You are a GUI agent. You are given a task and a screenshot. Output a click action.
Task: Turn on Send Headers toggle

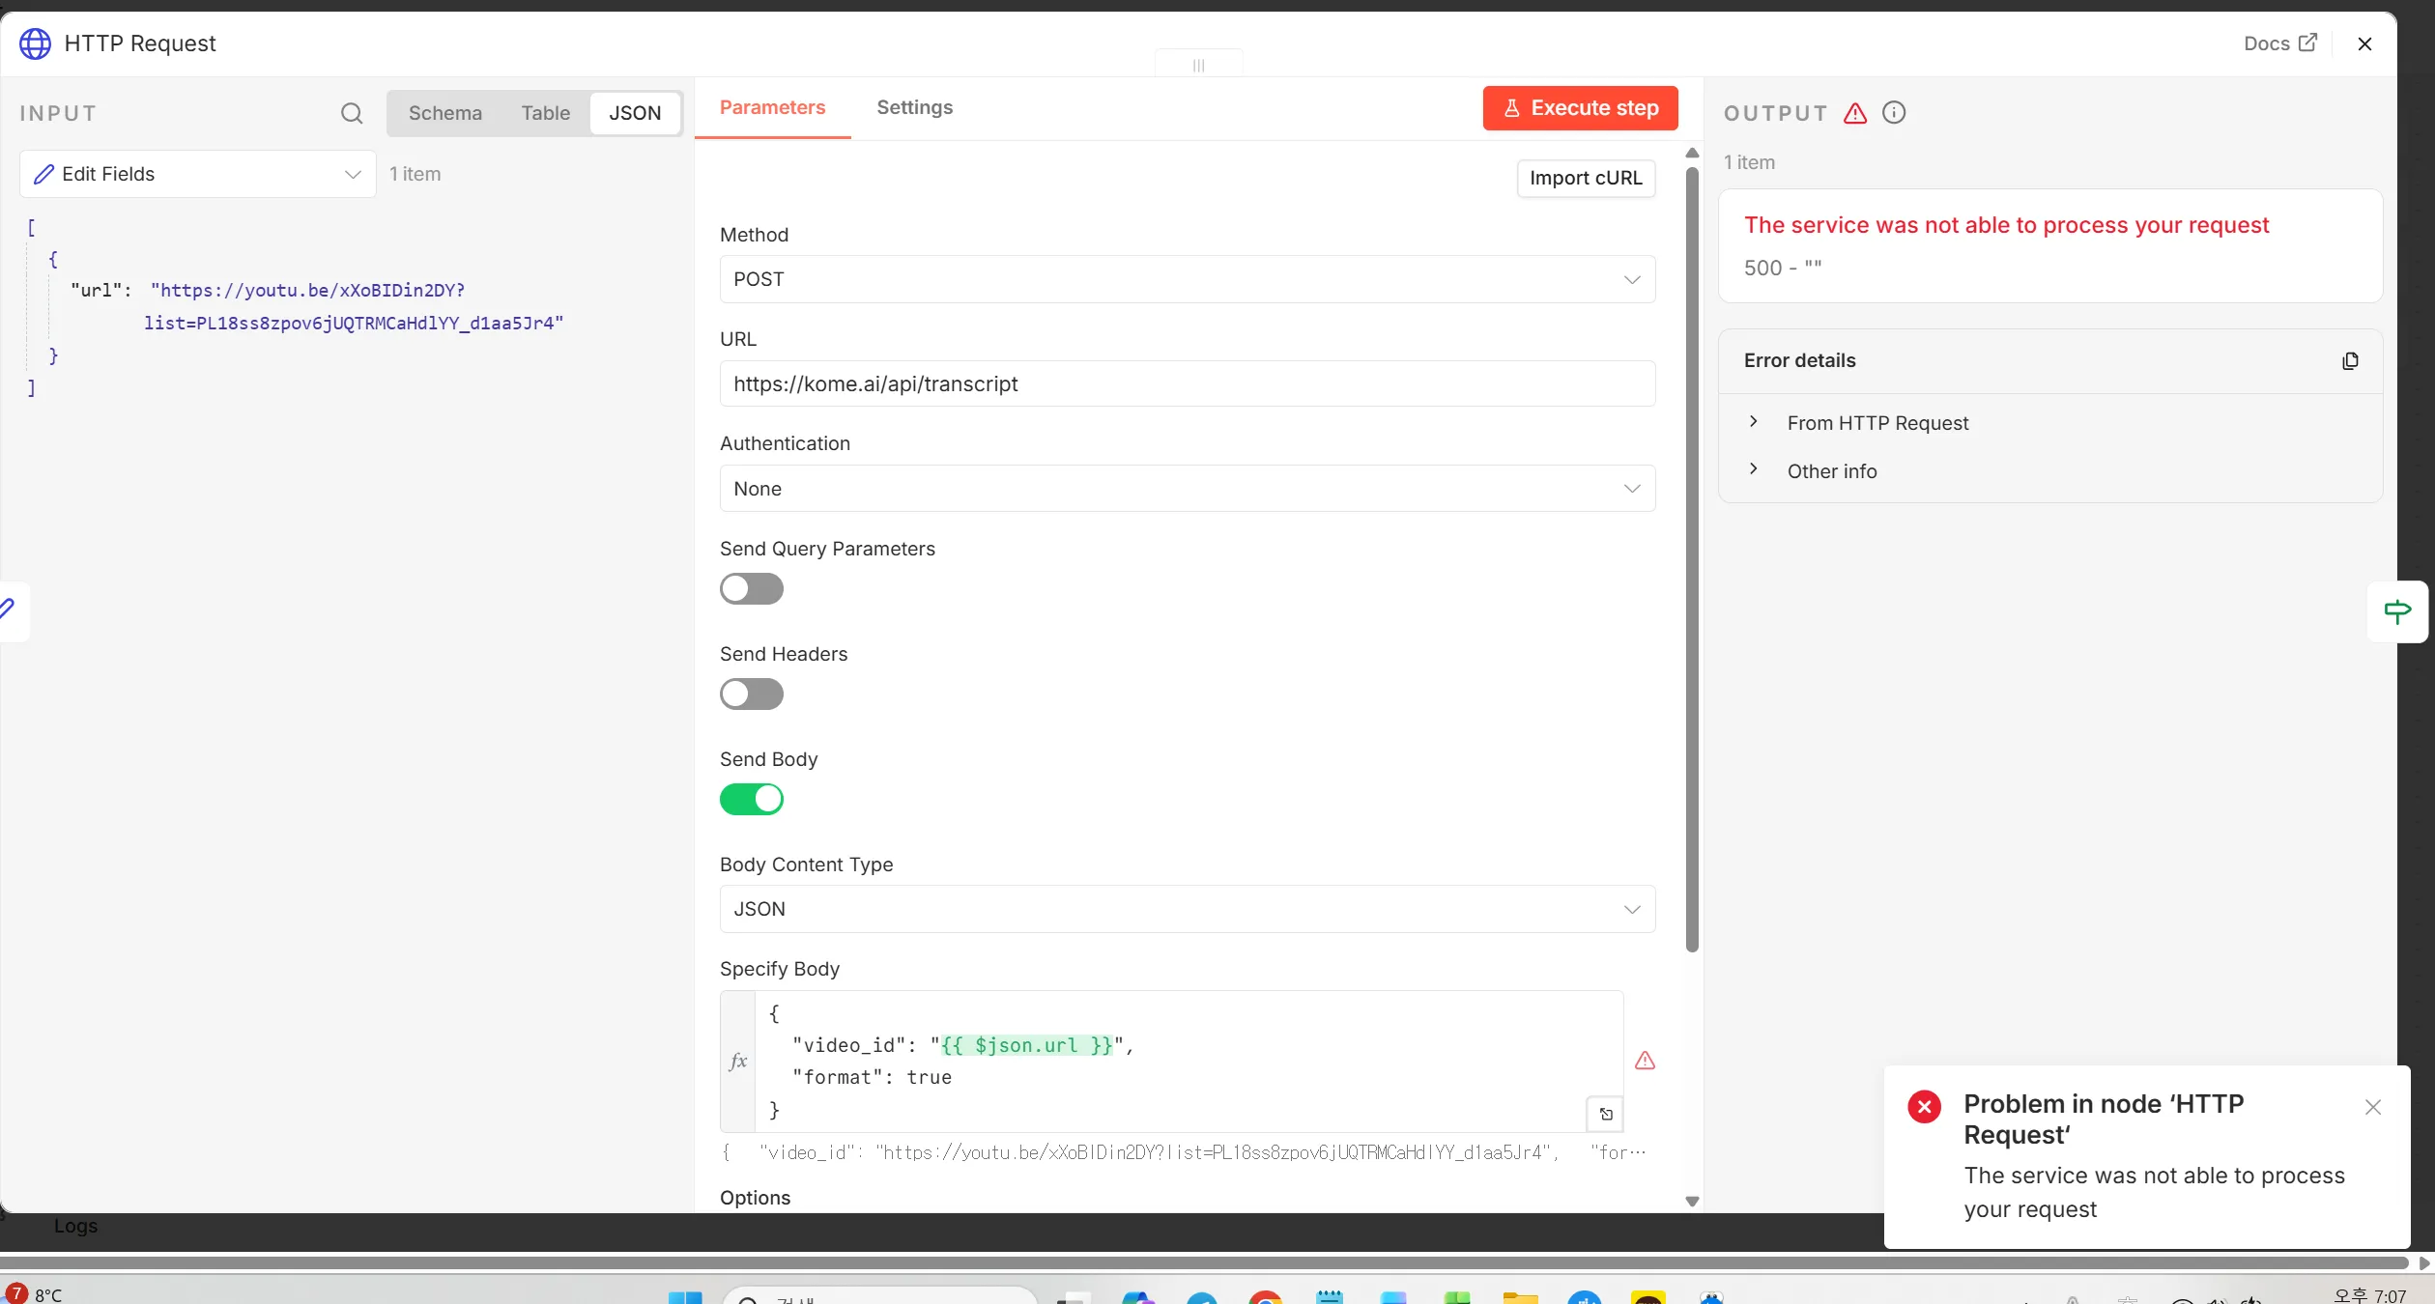pos(751,694)
